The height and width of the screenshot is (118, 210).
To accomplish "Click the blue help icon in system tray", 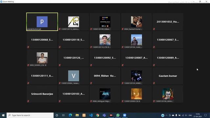I will coord(163,115).
